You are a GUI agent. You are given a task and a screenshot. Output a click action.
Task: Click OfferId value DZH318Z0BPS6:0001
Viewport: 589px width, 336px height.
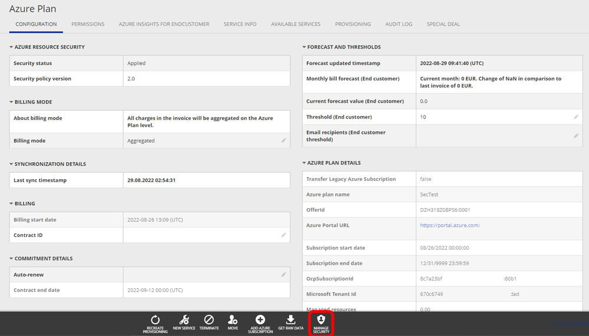pos(445,210)
